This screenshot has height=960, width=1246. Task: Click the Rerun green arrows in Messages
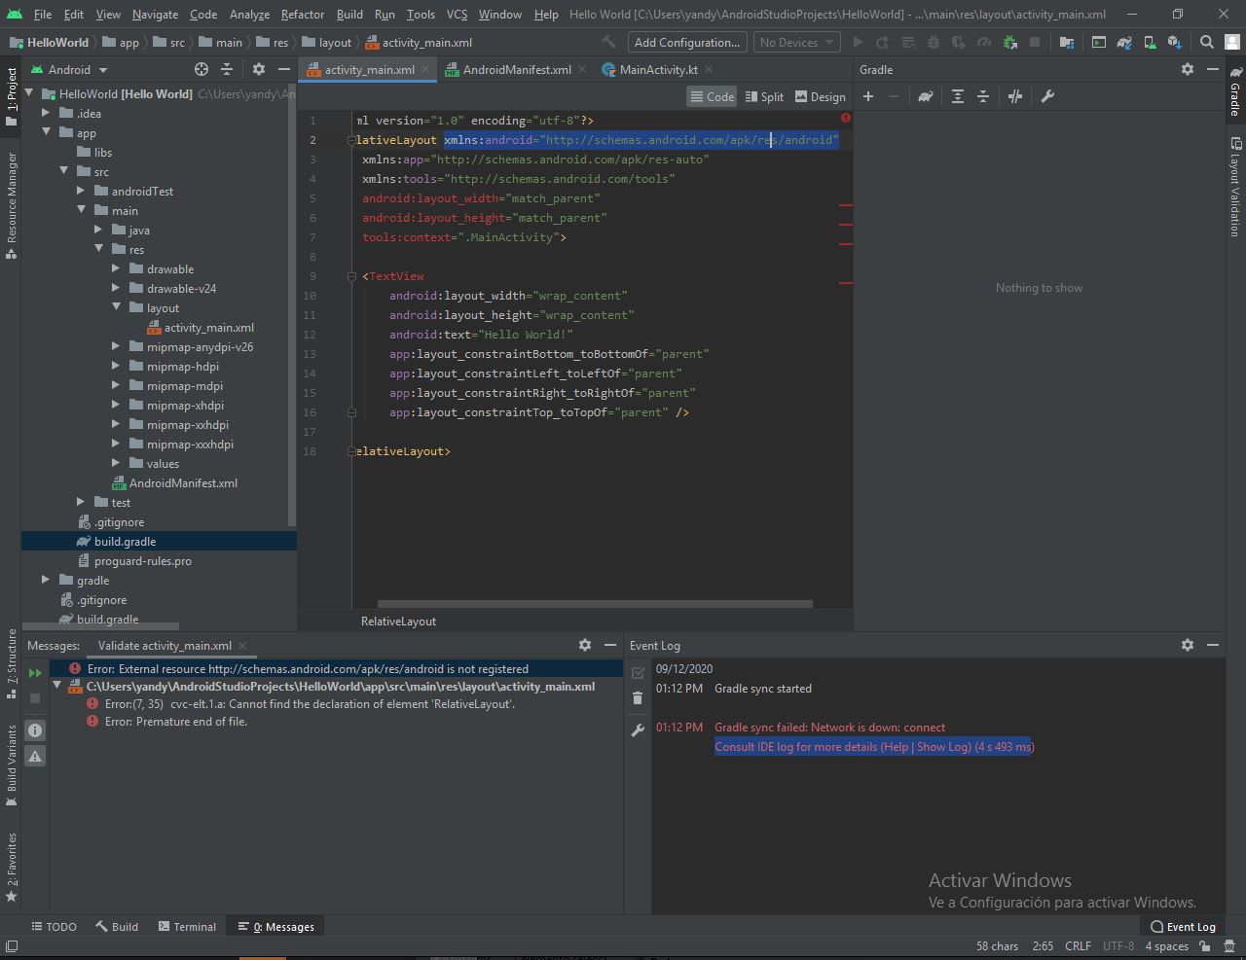[35, 672]
